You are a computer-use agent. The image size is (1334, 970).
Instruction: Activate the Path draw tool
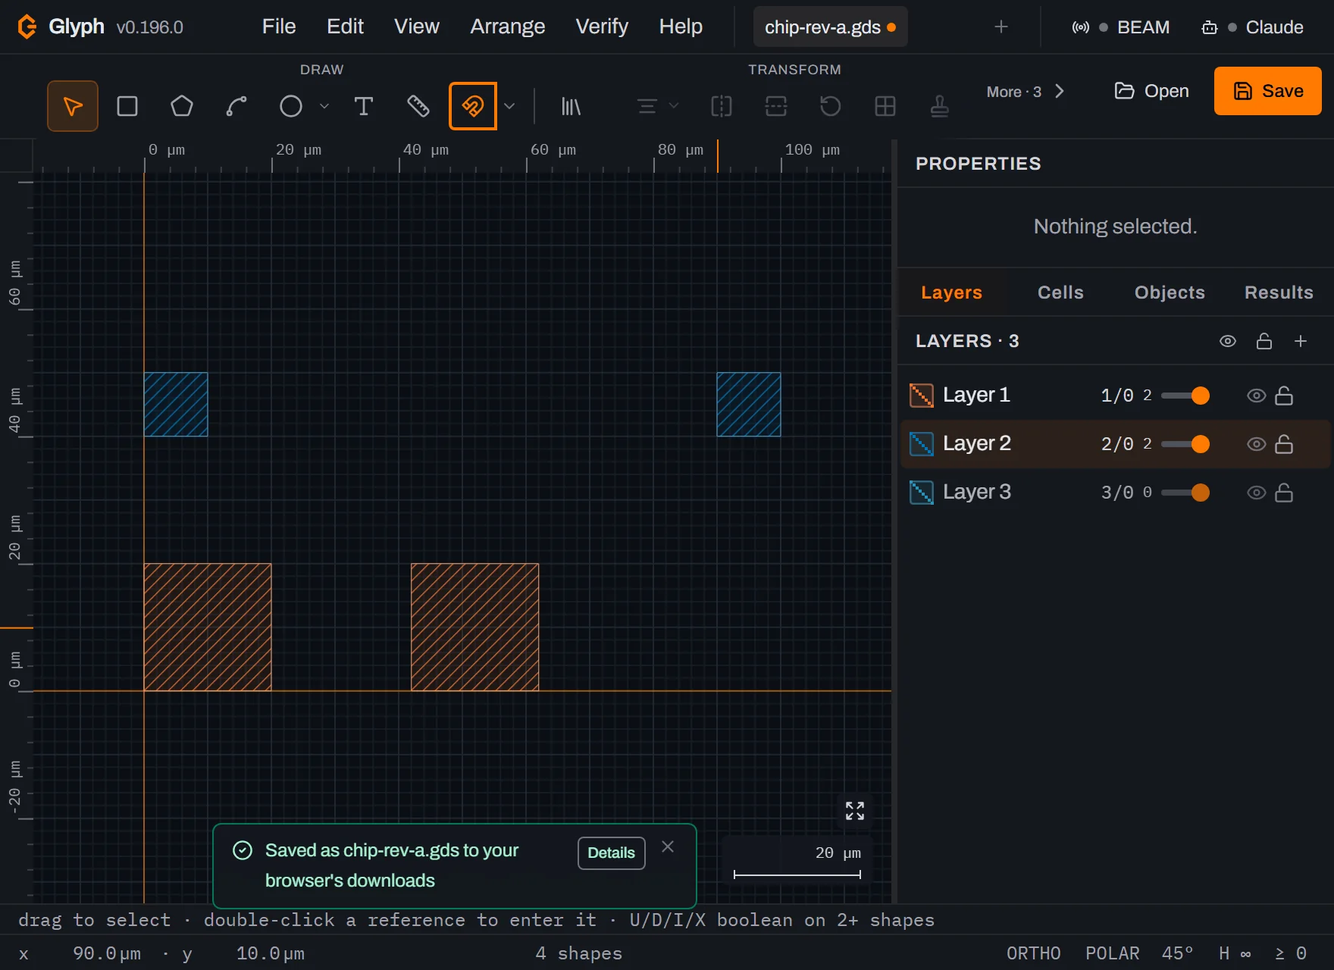236,106
